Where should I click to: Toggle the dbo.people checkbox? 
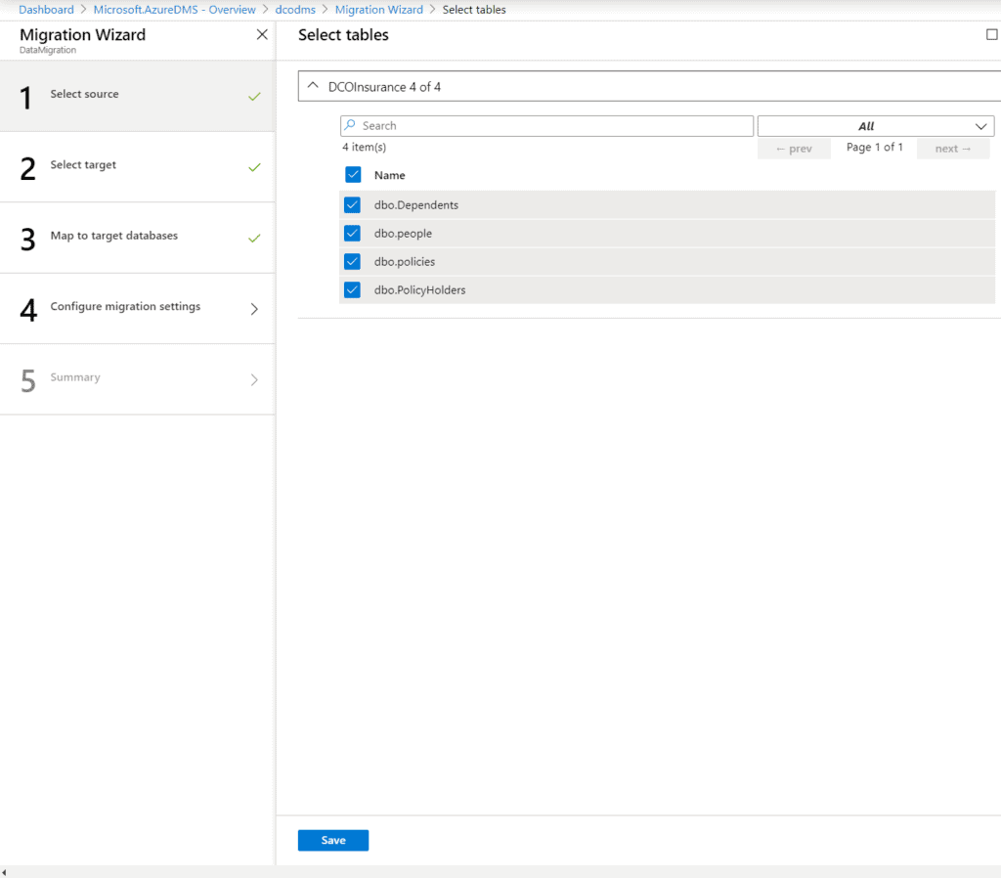pos(353,234)
